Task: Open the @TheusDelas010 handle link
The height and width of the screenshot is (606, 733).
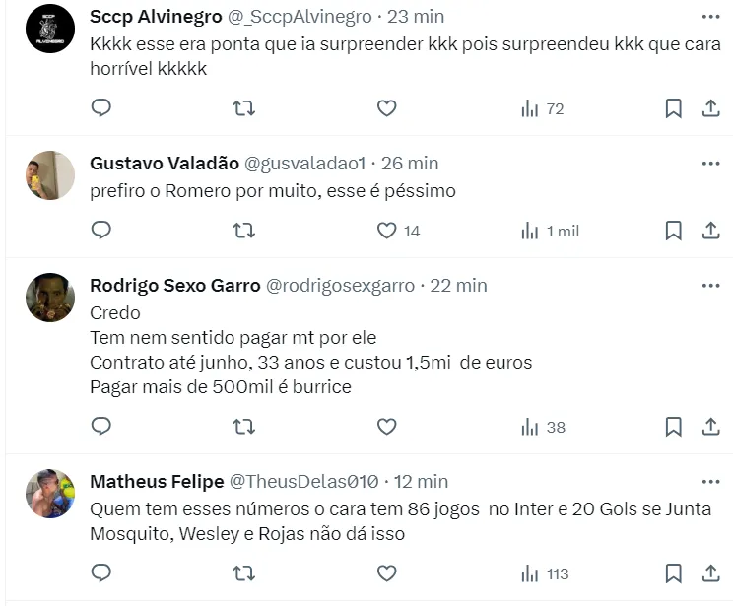Action: pos(304,482)
